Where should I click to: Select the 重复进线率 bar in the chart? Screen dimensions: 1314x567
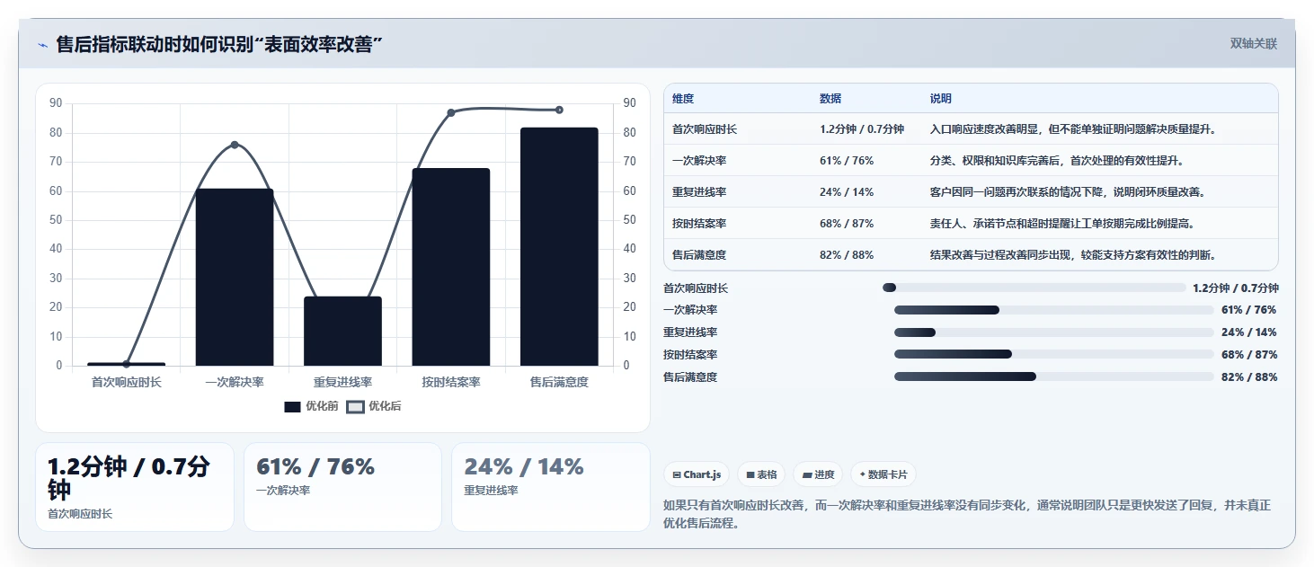click(342, 331)
